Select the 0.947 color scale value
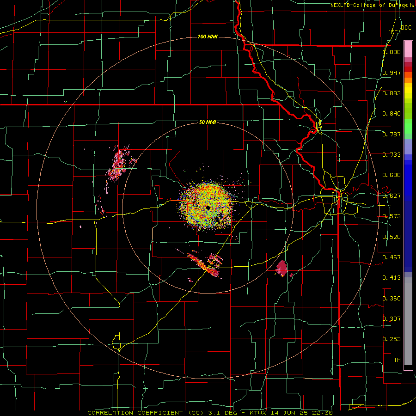416x416 pixels. coord(392,73)
